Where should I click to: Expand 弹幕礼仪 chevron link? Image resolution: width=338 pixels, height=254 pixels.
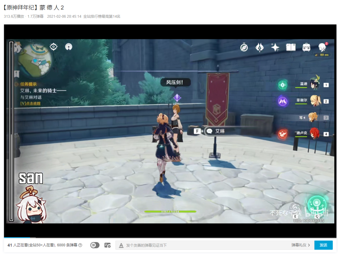(x=300, y=245)
